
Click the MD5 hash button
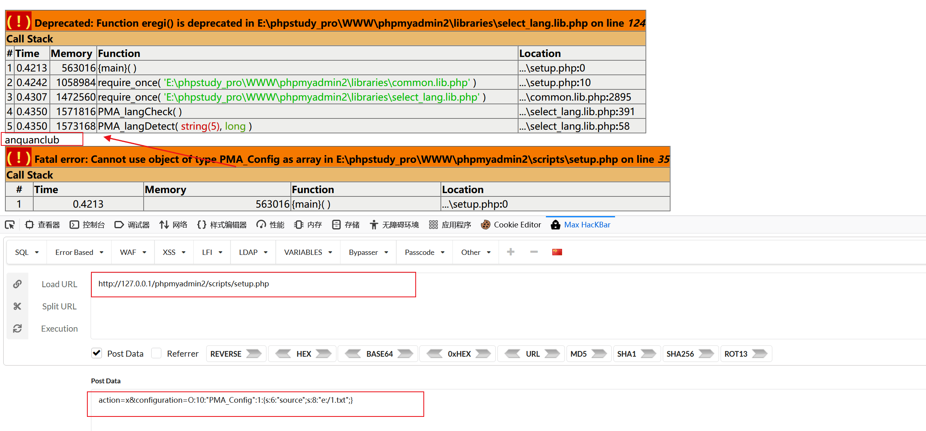589,353
